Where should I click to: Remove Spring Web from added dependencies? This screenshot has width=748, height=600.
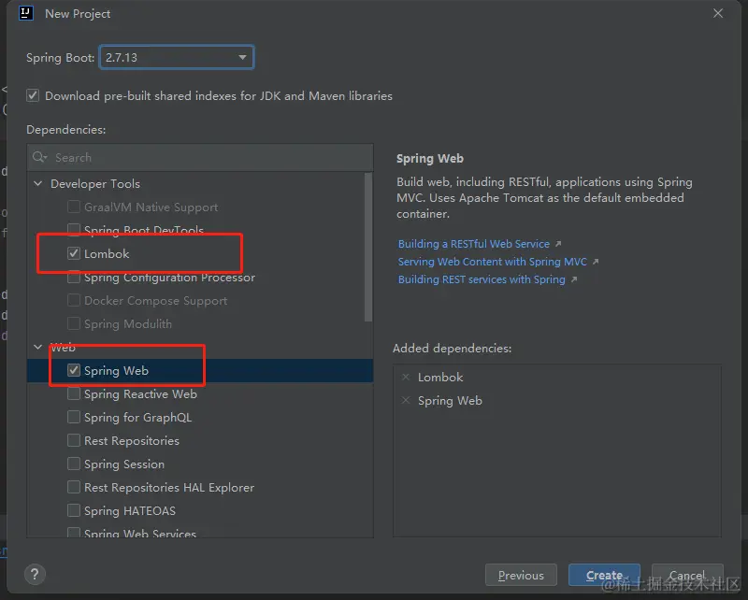pyautogui.click(x=406, y=401)
